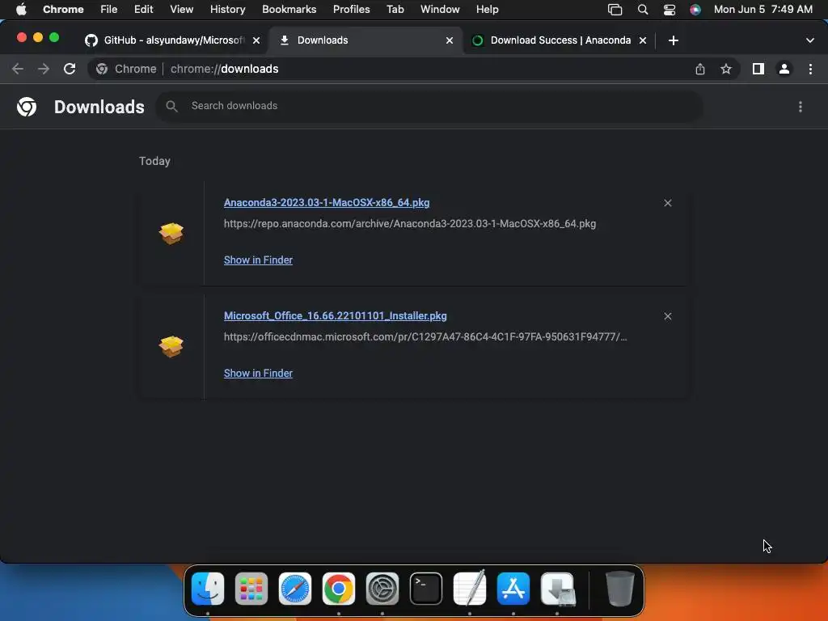Go back with the browser back arrow
This screenshot has height=621, width=828.
[18, 69]
